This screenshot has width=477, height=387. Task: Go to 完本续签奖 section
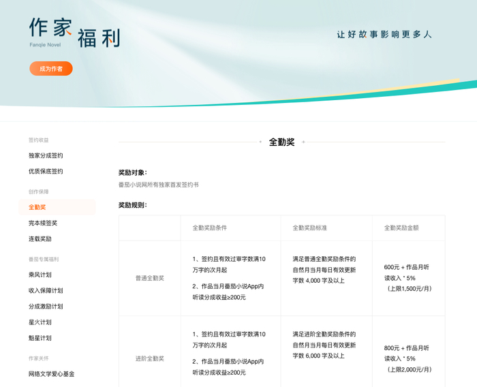[43, 223]
